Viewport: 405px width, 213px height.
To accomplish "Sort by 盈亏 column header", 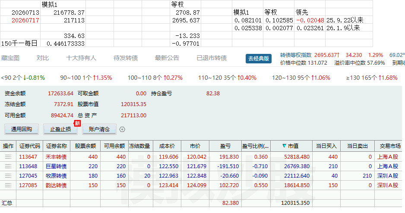I will tap(225, 146).
